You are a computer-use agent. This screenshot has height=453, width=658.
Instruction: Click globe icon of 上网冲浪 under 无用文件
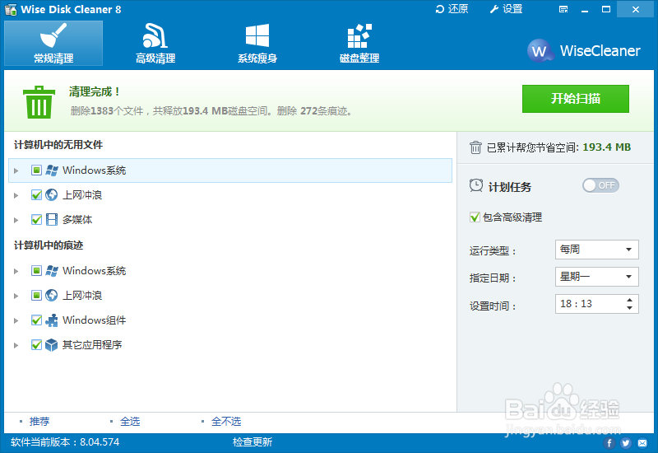click(52, 194)
